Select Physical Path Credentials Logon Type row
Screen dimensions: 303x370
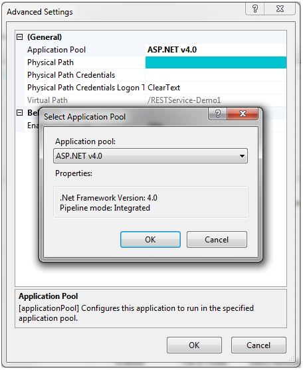click(x=155, y=88)
